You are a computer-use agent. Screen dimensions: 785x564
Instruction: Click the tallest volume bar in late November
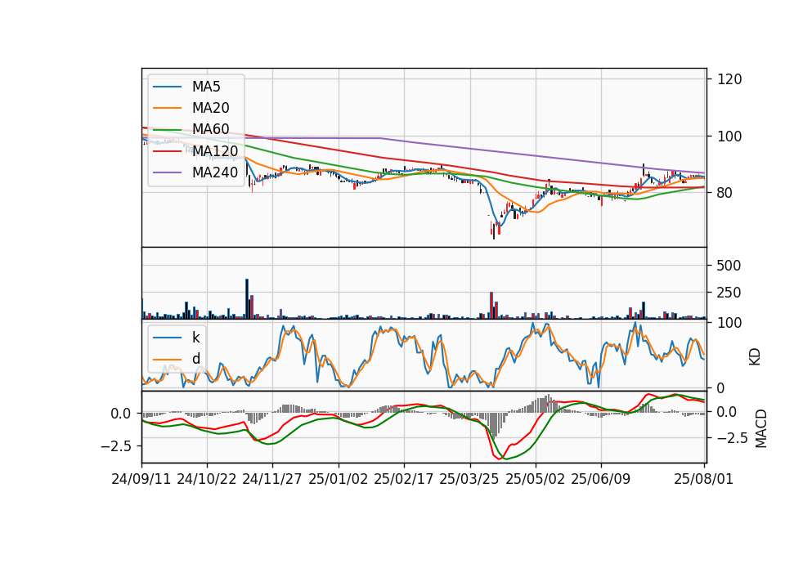[x=247, y=299]
